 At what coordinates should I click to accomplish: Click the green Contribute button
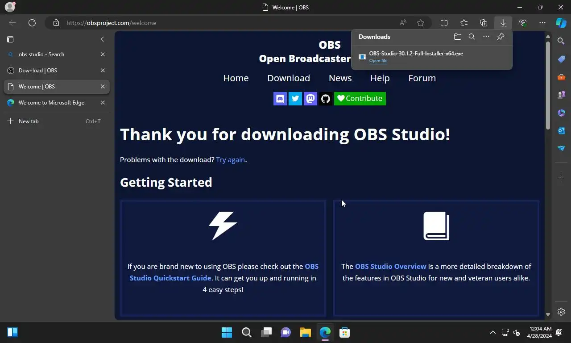coord(360,99)
